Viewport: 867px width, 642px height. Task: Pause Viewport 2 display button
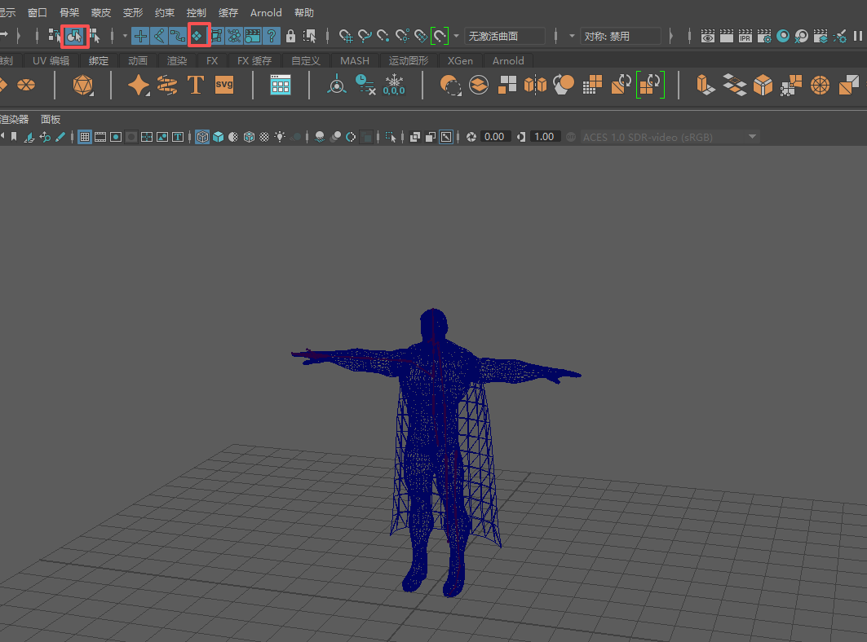(x=858, y=37)
